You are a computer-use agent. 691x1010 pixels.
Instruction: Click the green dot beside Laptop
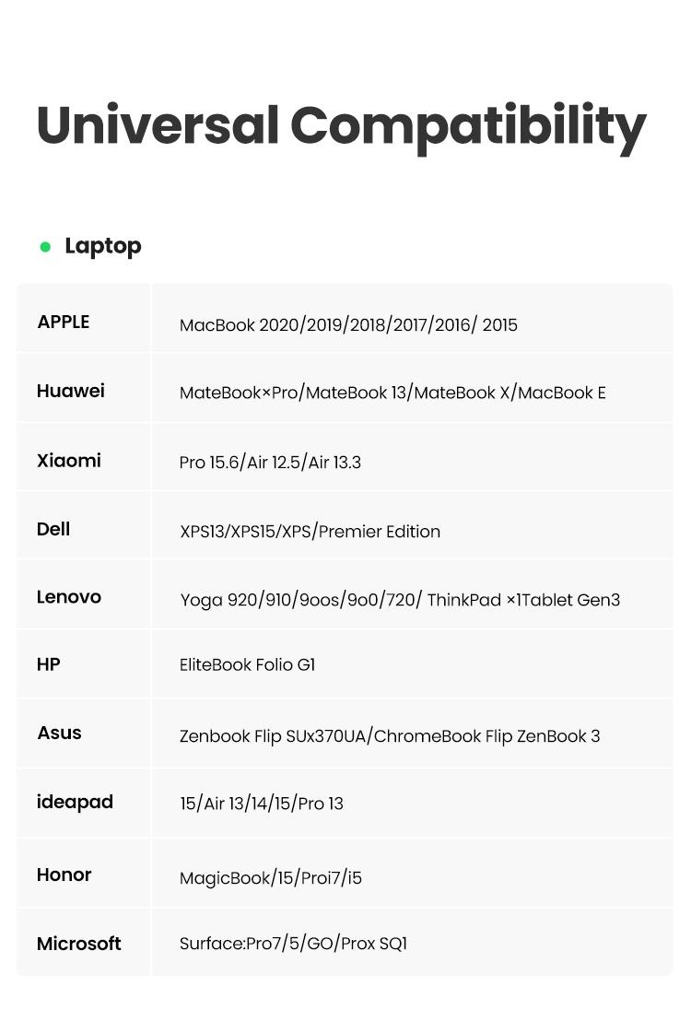pyautogui.click(x=45, y=247)
